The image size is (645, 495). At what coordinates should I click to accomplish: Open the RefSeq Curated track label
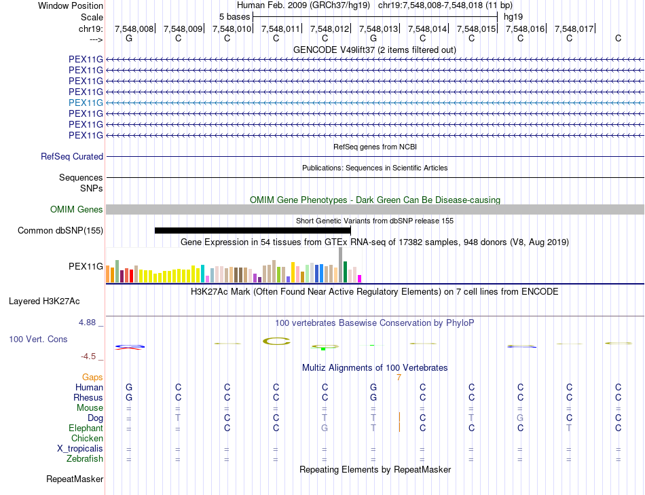point(72,156)
